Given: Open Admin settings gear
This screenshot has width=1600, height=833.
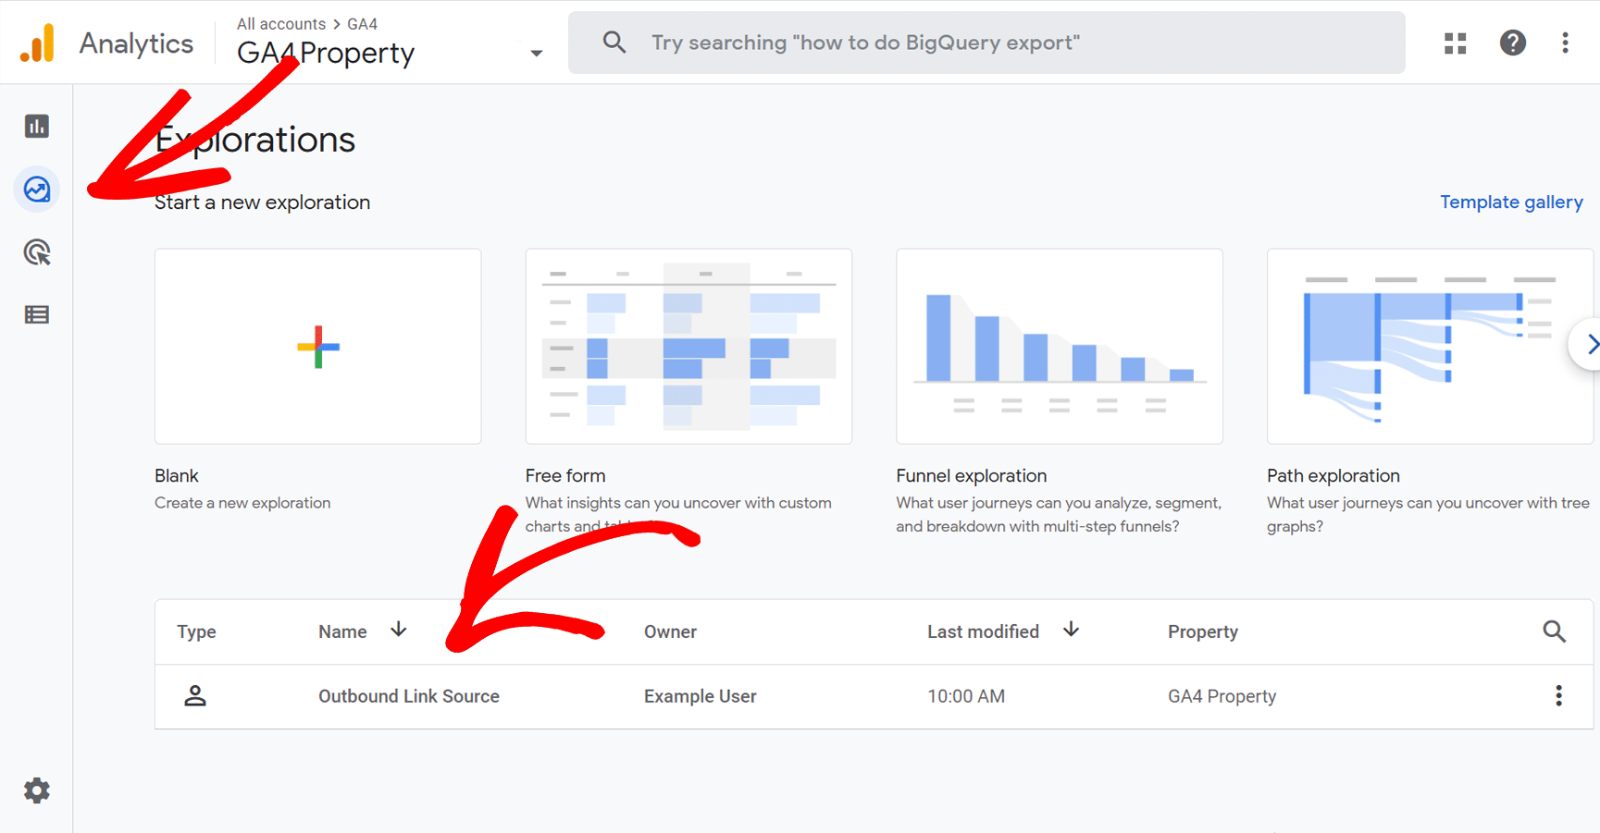Looking at the screenshot, I should pos(37,790).
